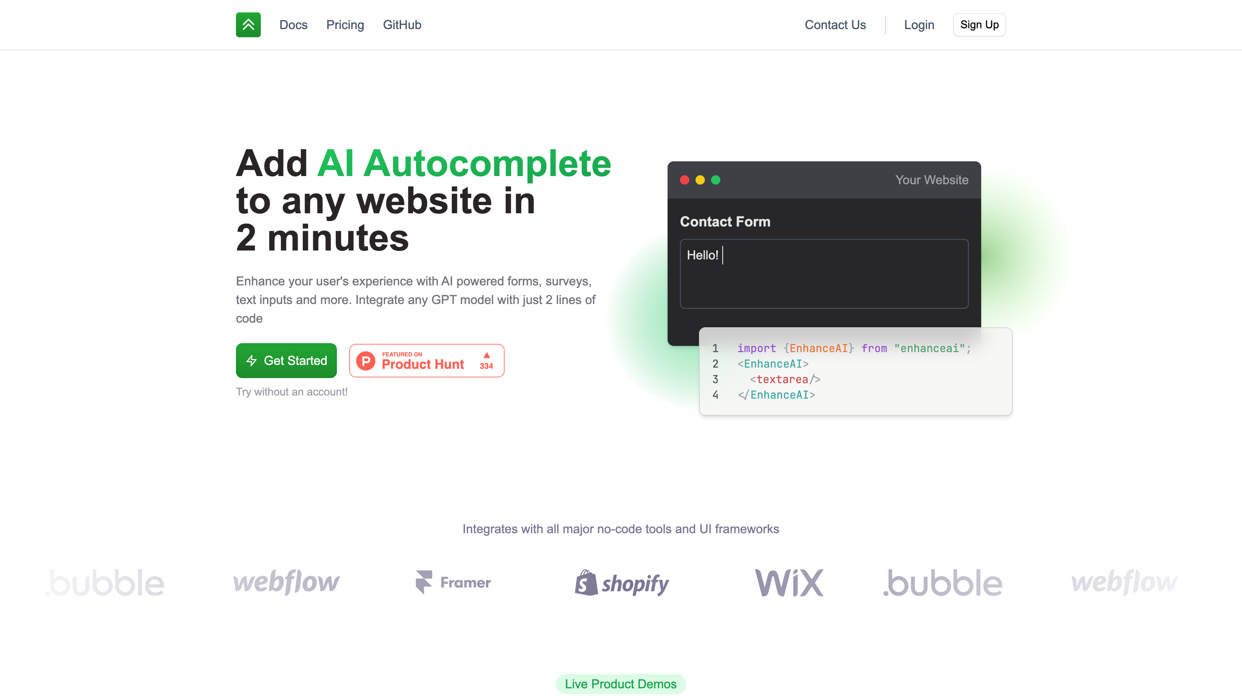Image resolution: width=1242 pixels, height=698 pixels.
Task: Click the Live Product Demos tag button
Action: coord(621,684)
